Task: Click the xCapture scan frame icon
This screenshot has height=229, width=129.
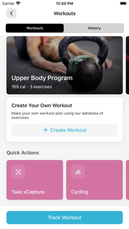Action: point(18,172)
